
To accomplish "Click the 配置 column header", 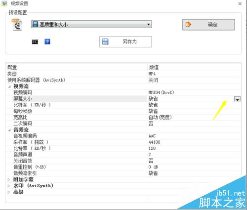I will click(x=12, y=67).
